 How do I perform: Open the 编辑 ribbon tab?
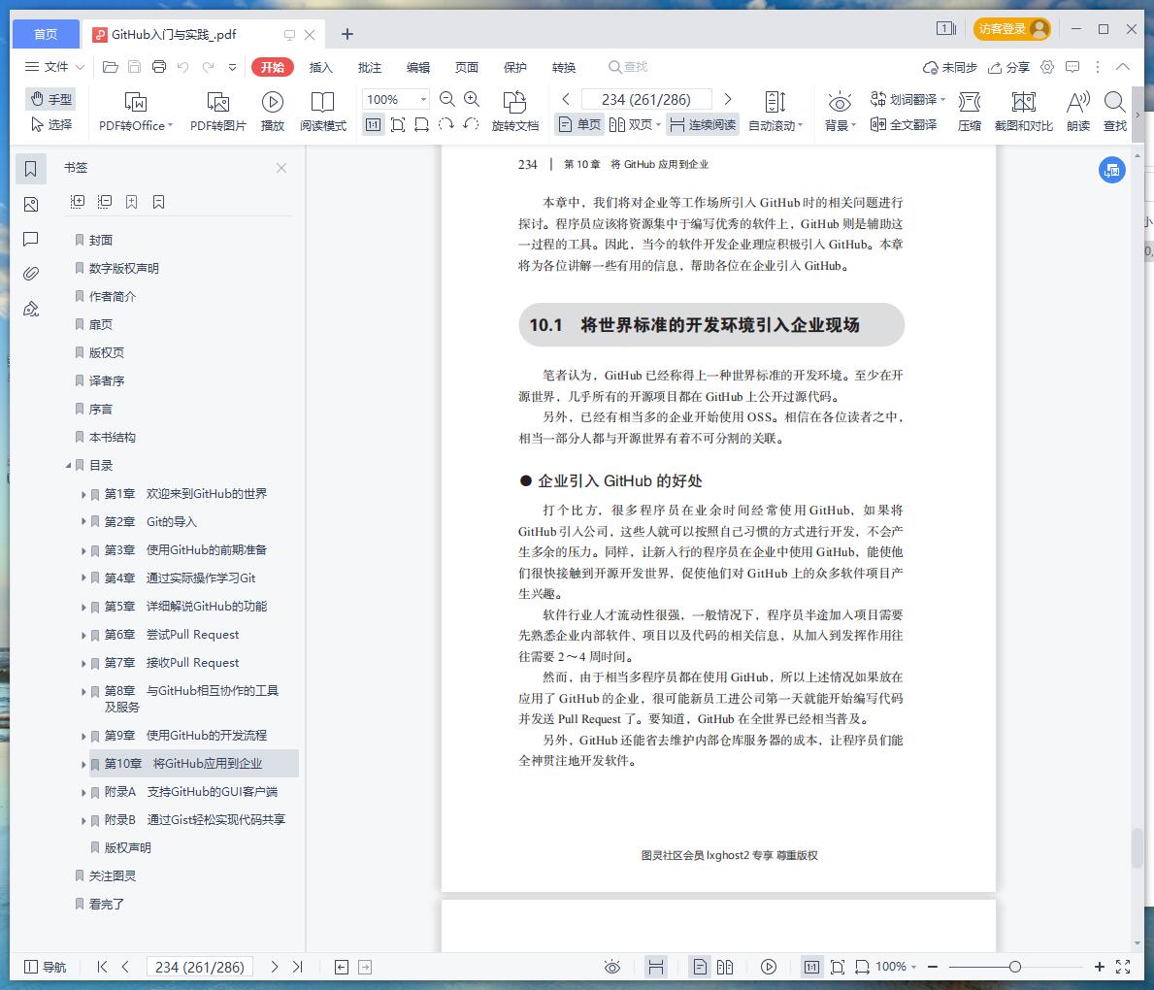418,67
